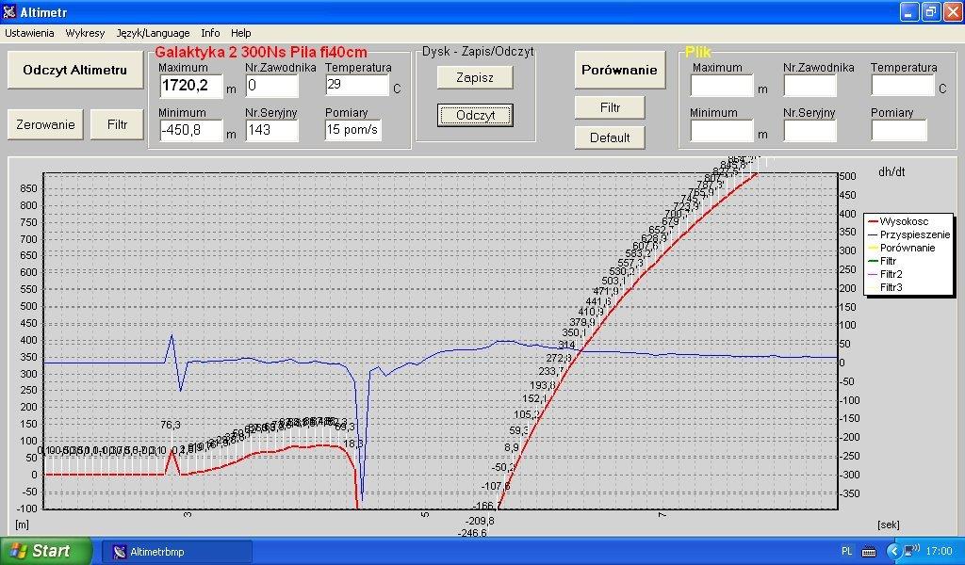Open the Język/Language menu
965x565 pixels.
point(153,33)
